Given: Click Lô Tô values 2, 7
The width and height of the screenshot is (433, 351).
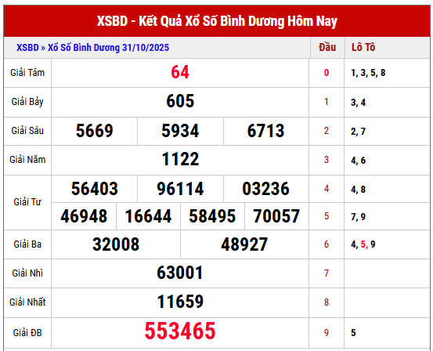Looking at the screenshot, I should point(358,132).
